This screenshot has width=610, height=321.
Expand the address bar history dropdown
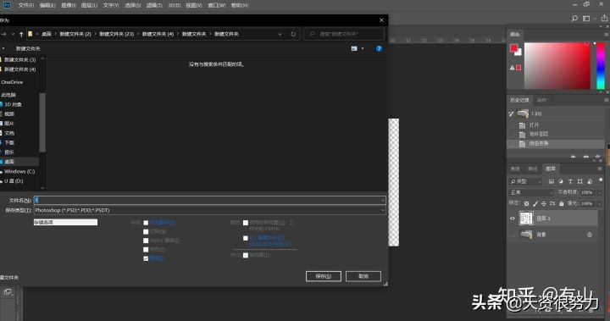tap(280, 34)
